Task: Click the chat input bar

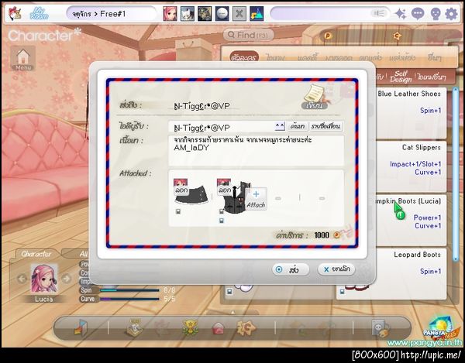Action: click(x=330, y=14)
